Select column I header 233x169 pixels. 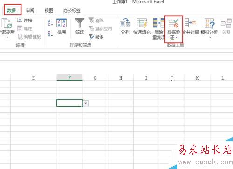pos(146,78)
